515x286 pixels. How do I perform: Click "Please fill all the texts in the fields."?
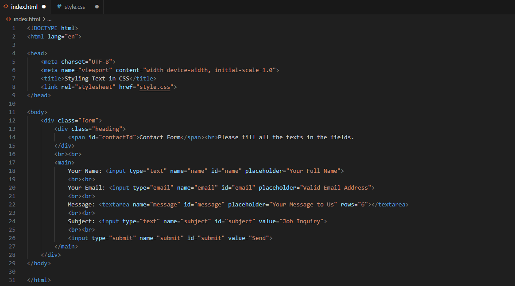coord(286,137)
